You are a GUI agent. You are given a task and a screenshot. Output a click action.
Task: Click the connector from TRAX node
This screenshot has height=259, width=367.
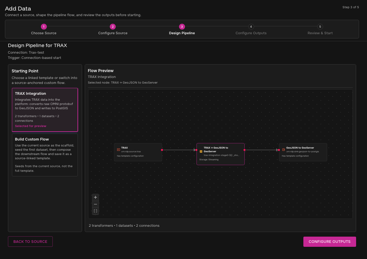point(179,150)
